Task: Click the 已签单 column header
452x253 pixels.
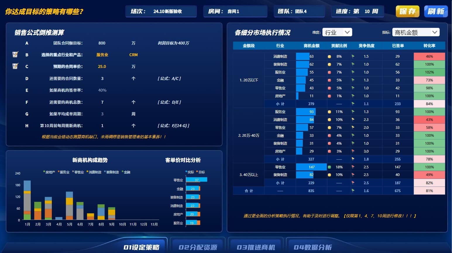Action: pyautogui.click(x=398, y=46)
